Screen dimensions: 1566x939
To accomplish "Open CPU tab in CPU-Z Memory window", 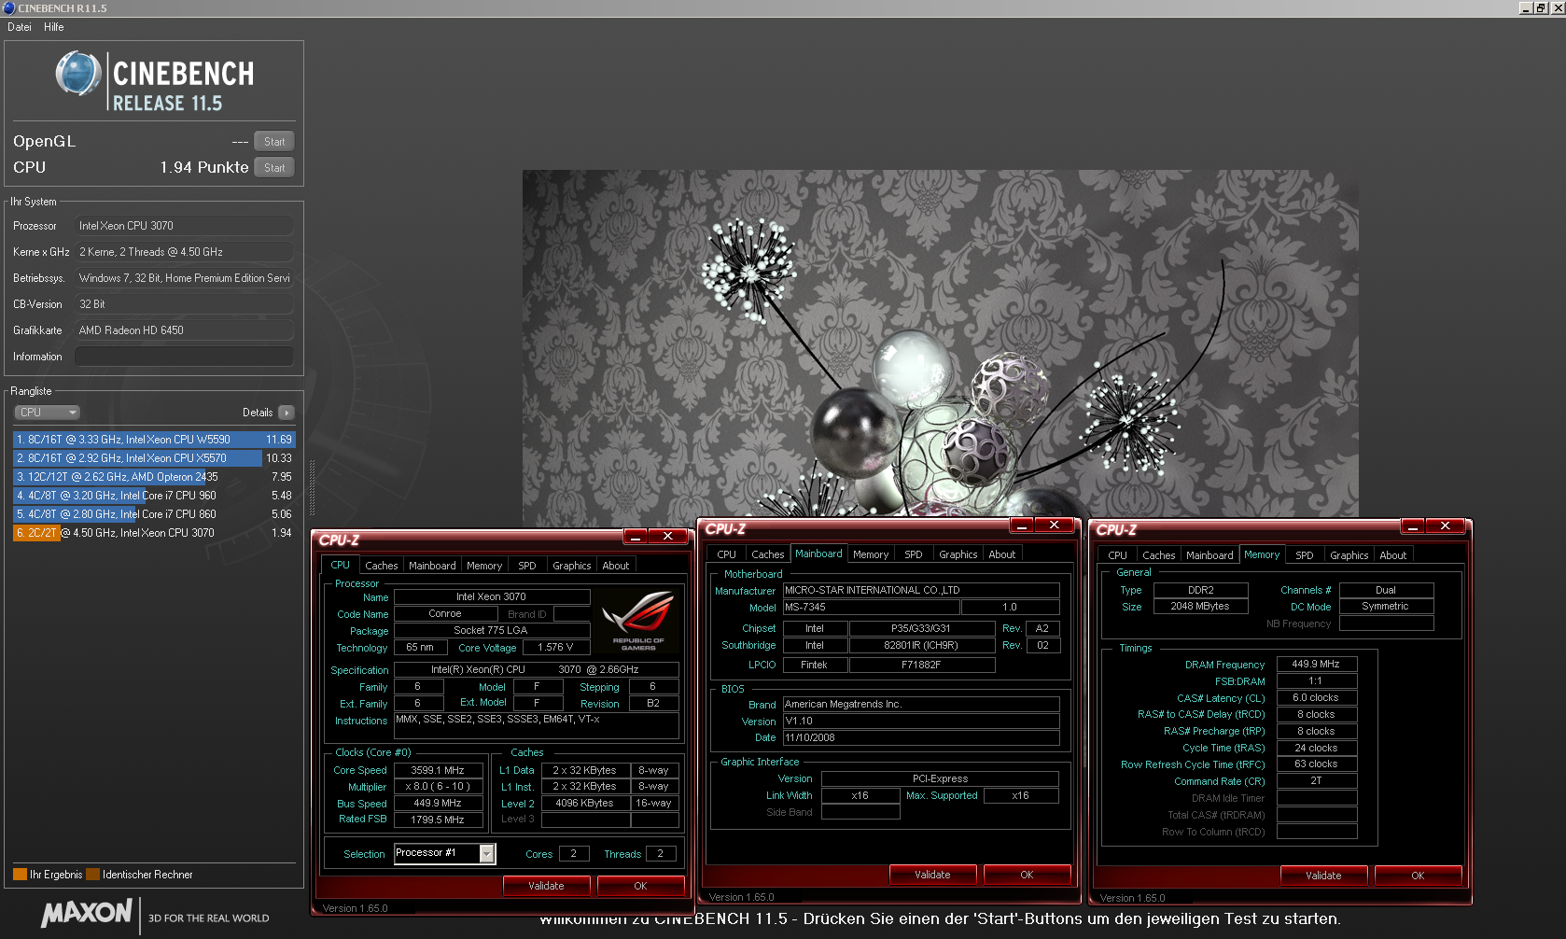I will click(1117, 555).
